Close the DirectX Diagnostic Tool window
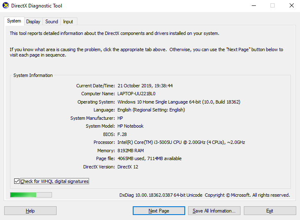Viewport: 300px width, 220px height. pos(291,6)
